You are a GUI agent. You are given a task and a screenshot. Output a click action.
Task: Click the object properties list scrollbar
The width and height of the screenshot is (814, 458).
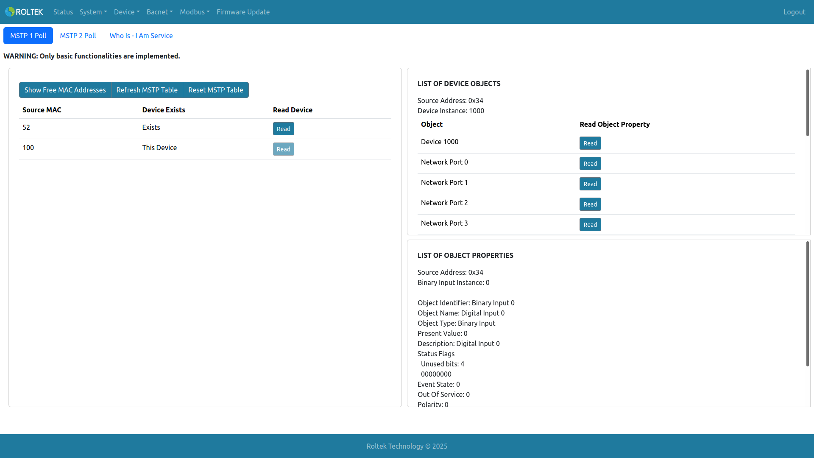tap(808, 304)
